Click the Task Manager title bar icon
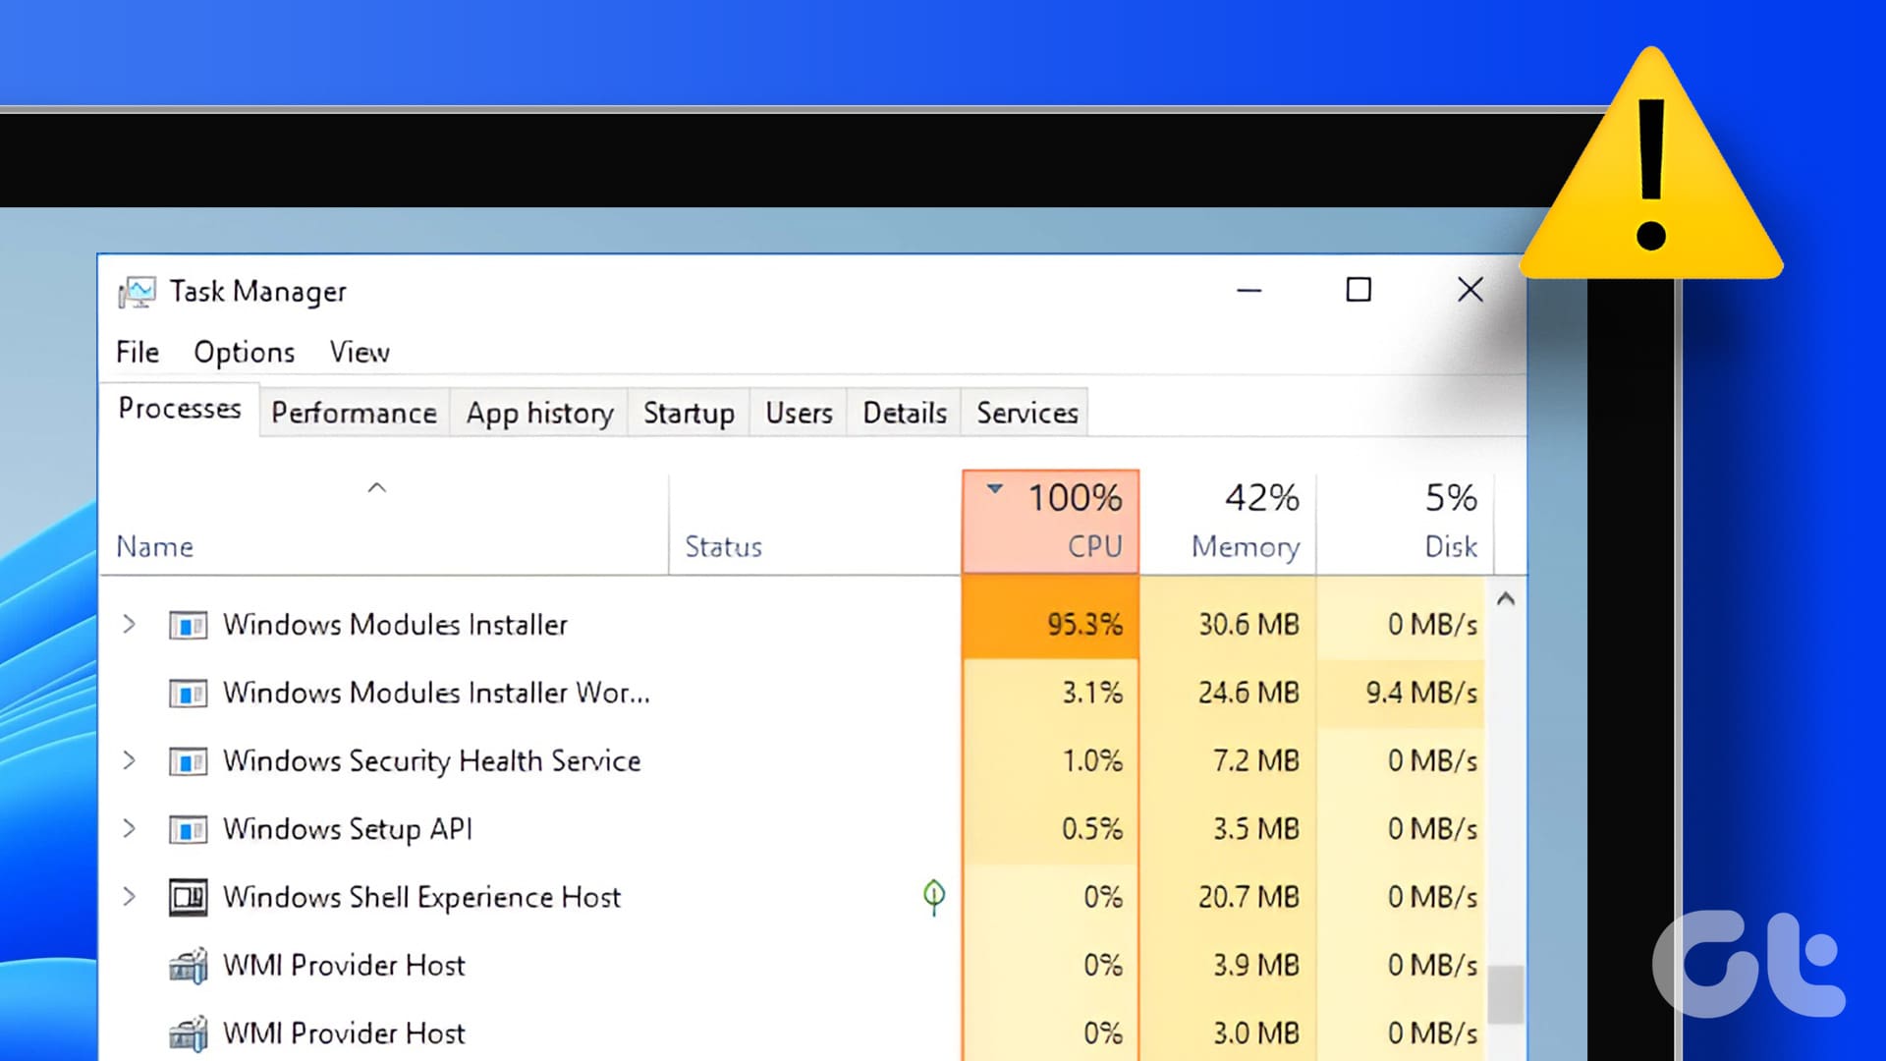Viewport: 1886px width, 1061px height. click(x=137, y=292)
